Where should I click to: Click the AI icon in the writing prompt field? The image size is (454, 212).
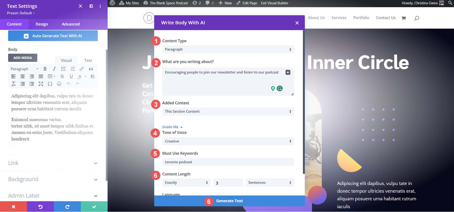(288, 72)
